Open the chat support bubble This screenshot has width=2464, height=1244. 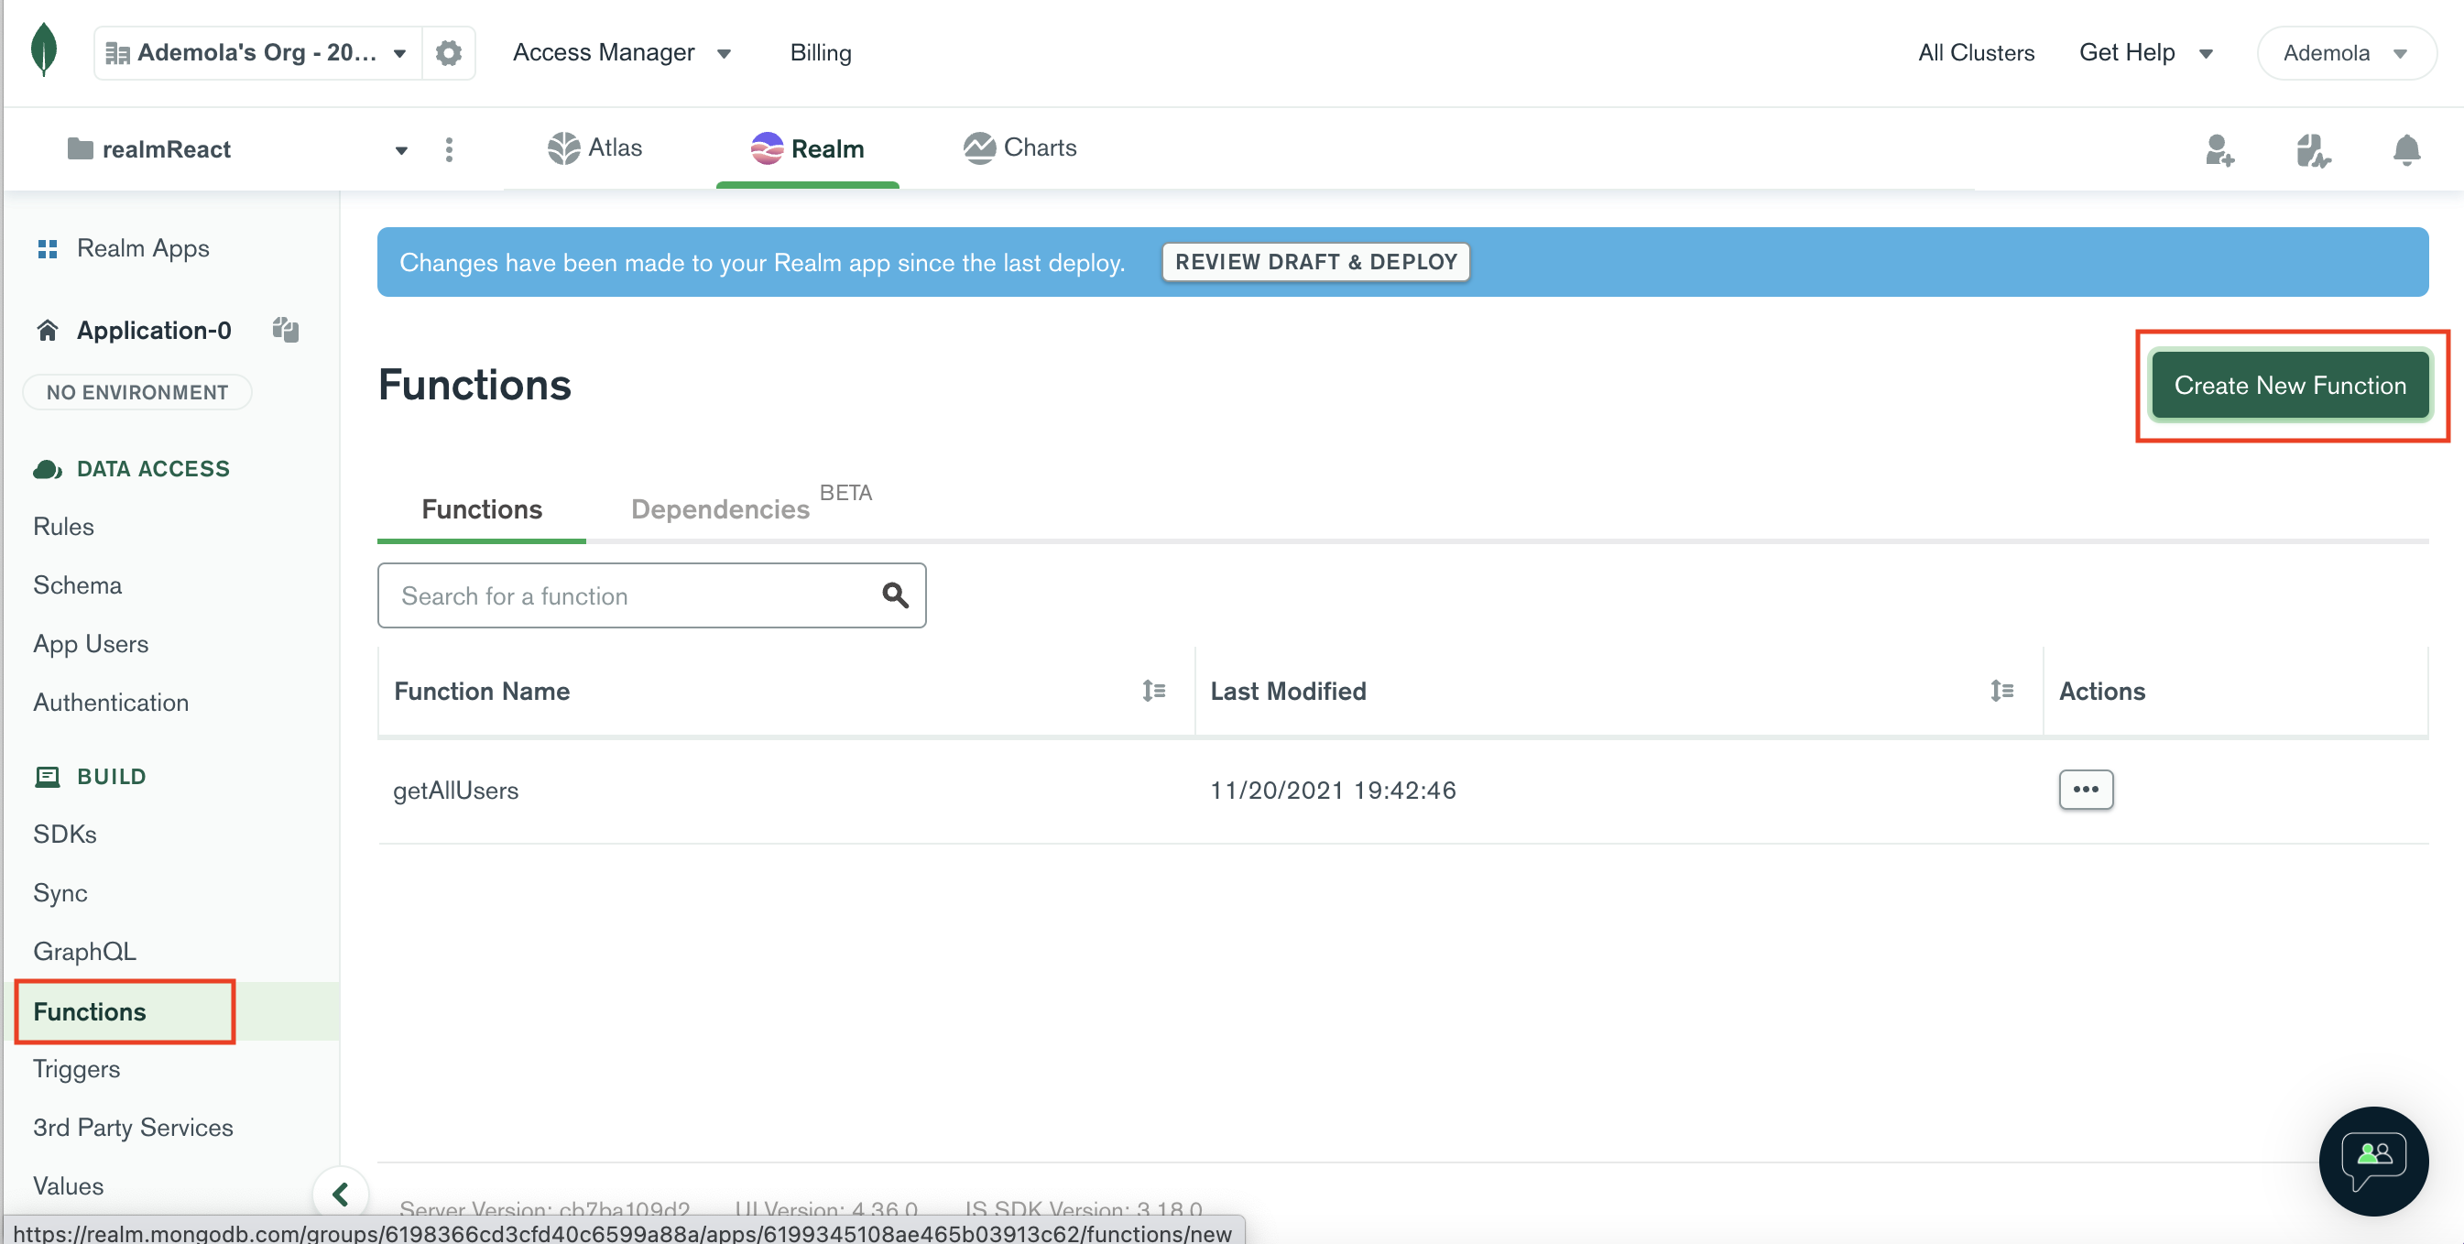(2373, 1160)
